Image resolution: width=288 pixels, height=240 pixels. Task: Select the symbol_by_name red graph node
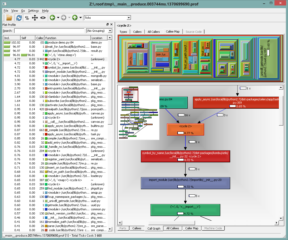(x=185, y=156)
